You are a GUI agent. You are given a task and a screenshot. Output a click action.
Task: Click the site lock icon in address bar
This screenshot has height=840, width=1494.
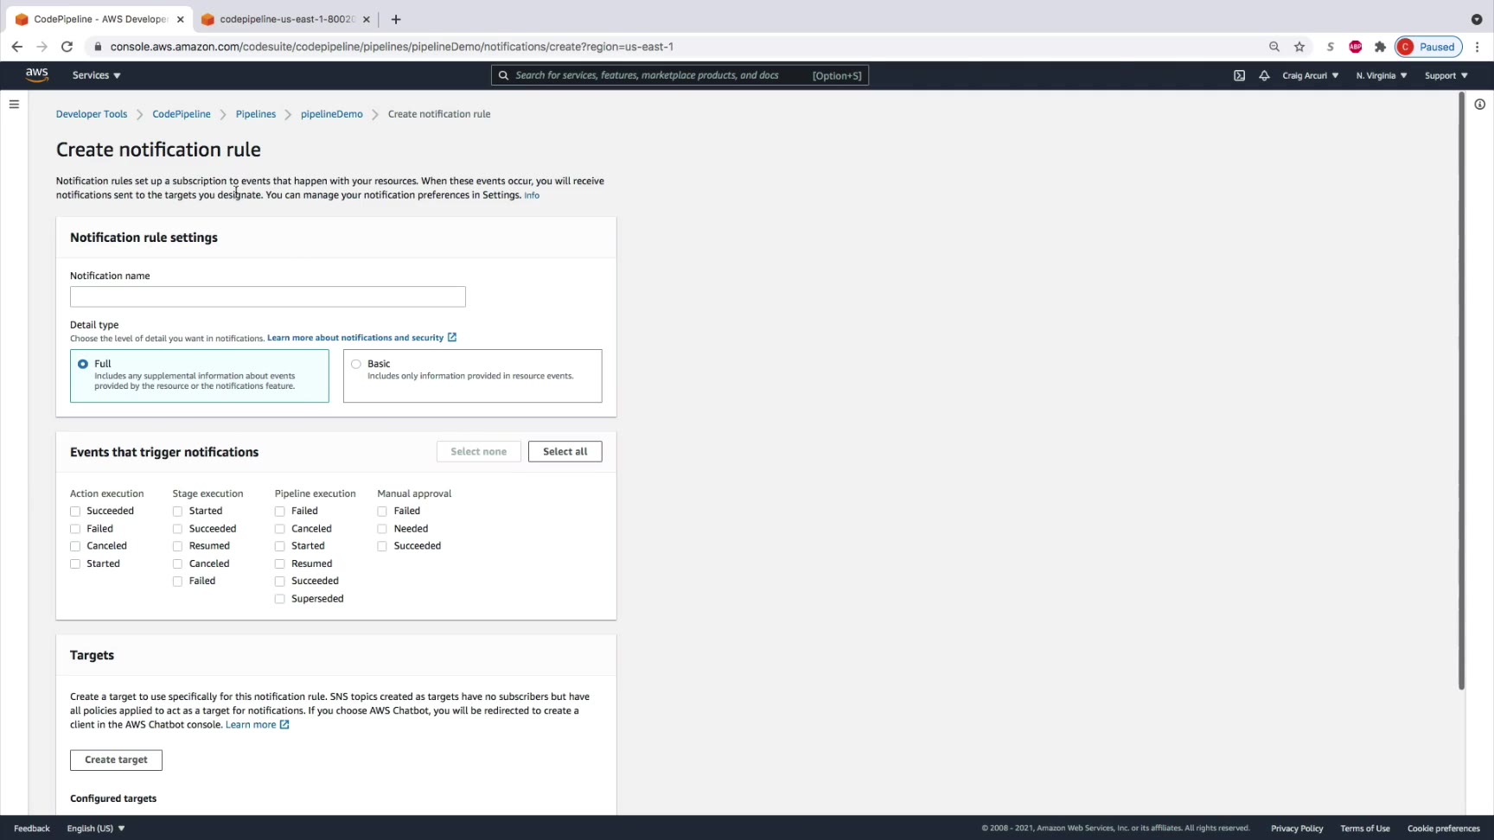pyautogui.click(x=98, y=47)
